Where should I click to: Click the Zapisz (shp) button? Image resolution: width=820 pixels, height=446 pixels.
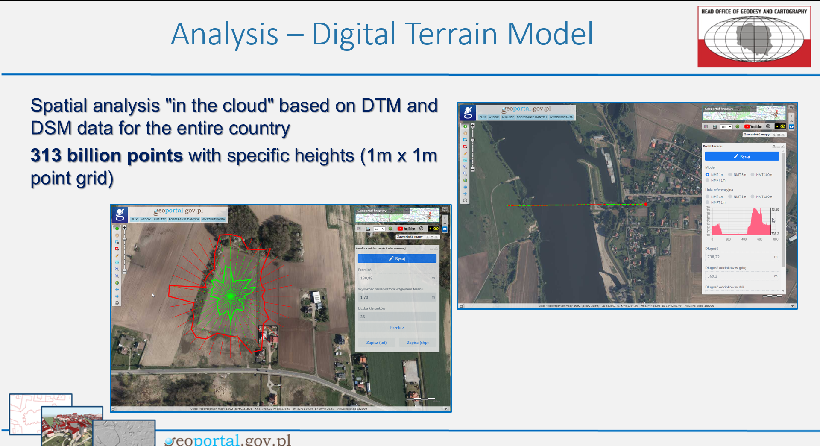point(417,343)
